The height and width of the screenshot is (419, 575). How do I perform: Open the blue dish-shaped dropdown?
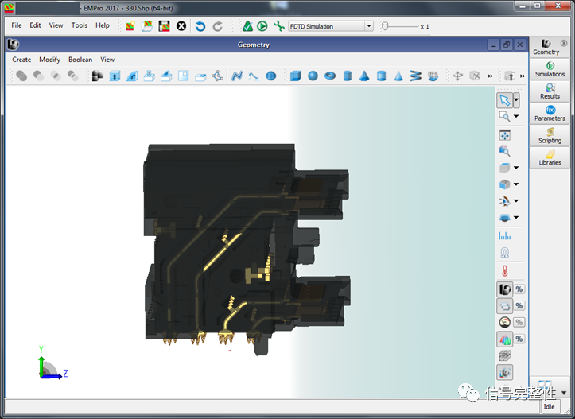tap(516, 217)
